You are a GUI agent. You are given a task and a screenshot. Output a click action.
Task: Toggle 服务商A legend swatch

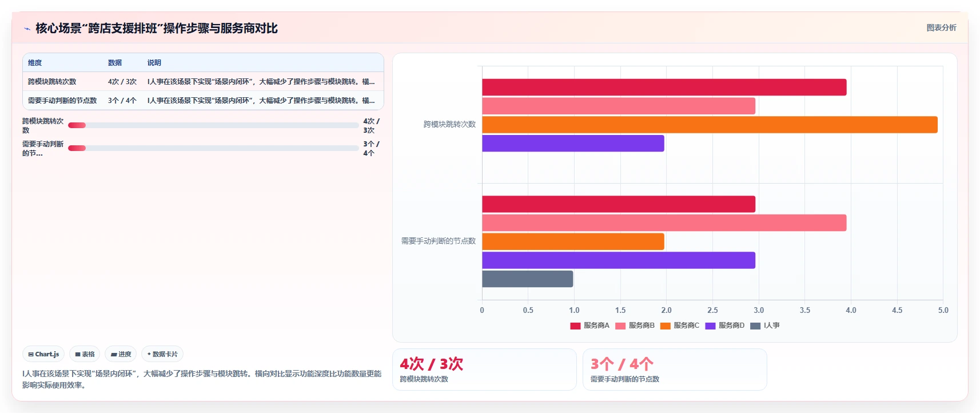click(575, 326)
